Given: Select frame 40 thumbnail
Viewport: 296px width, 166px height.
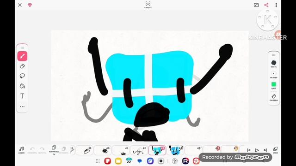Looking at the screenshot, I should [x=103, y=150].
